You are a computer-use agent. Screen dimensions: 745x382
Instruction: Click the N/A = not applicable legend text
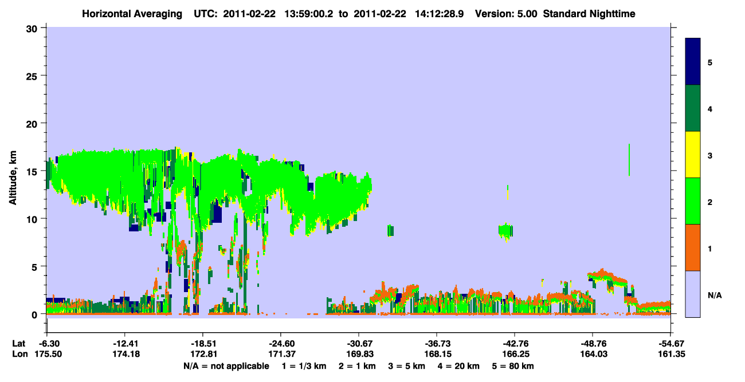tap(226, 365)
